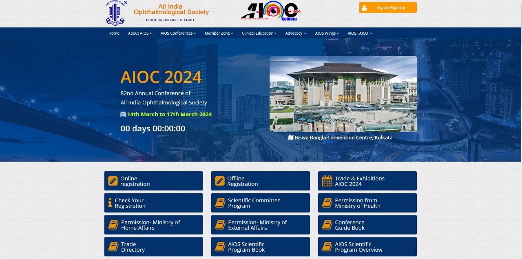This screenshot has width=522, height=259.
Task: Expand the About AIOS dropdown menu
Action: click(140, 33)
